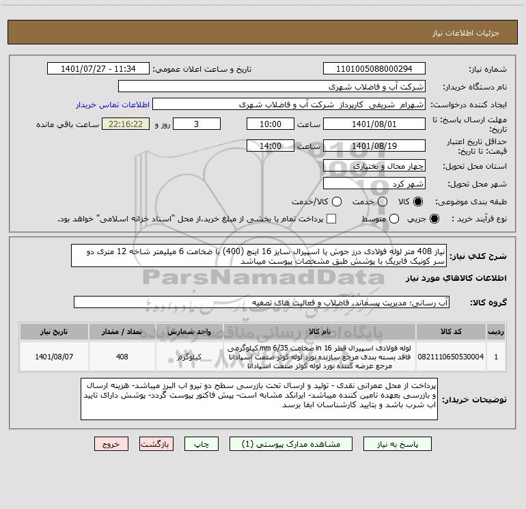Click the general need description text box

pos(259,256)
